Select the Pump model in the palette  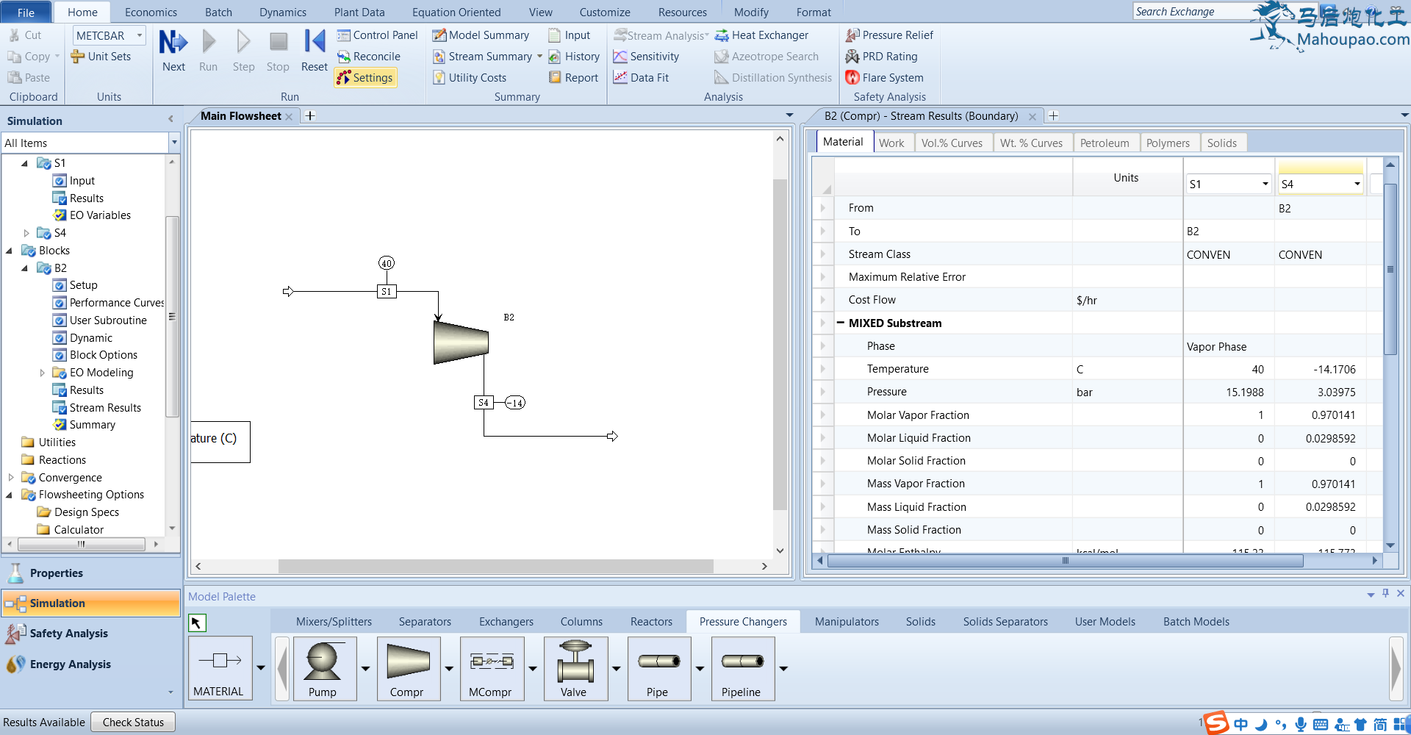(325, 669)
